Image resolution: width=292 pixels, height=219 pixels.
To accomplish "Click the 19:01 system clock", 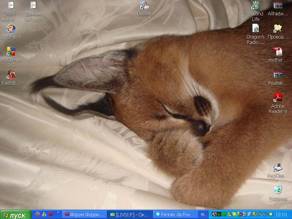I will [x=281, y=214].
